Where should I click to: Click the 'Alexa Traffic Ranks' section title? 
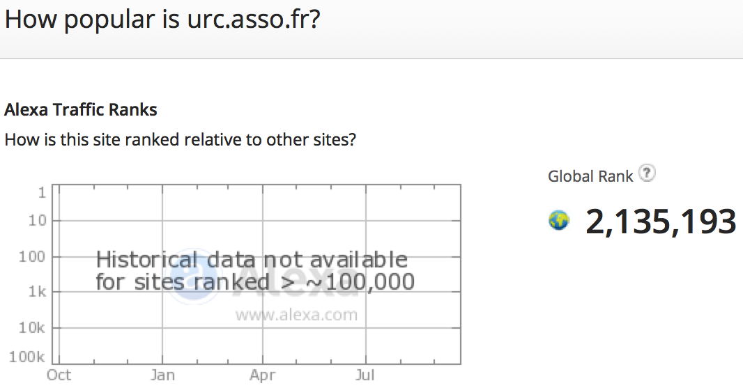pos(81,110)
